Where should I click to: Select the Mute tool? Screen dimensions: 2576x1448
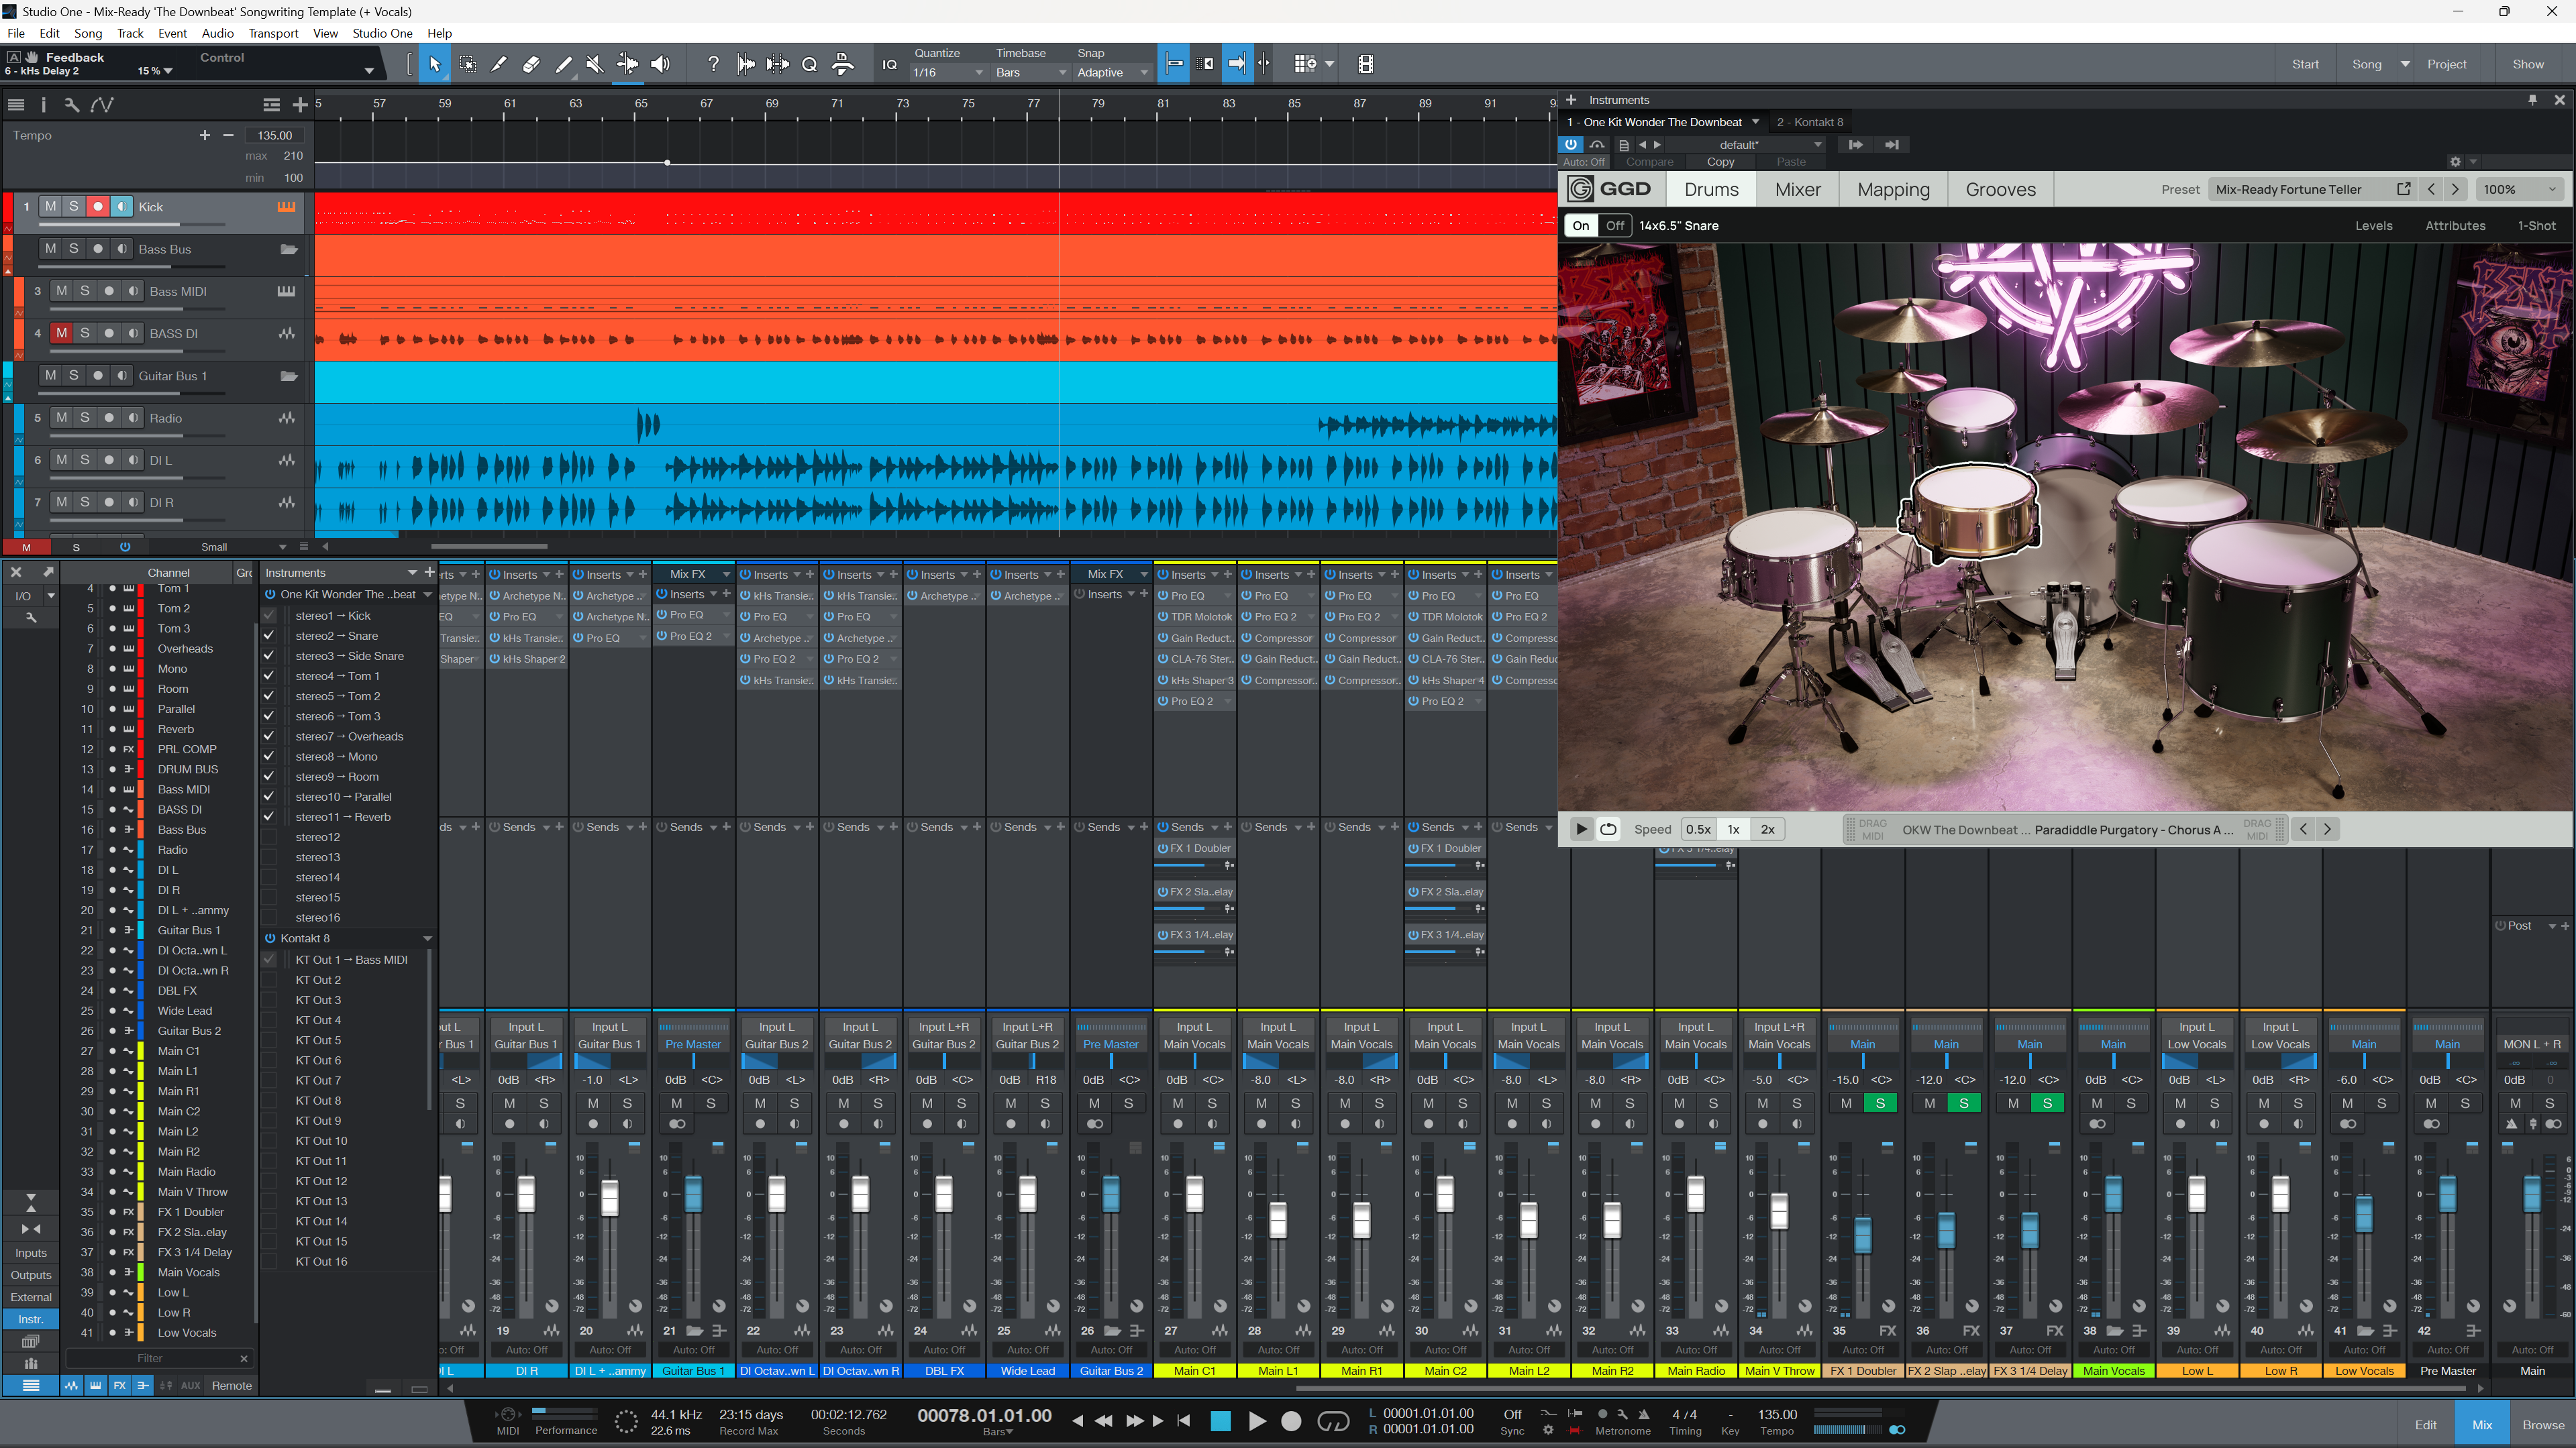pos(594,63)
